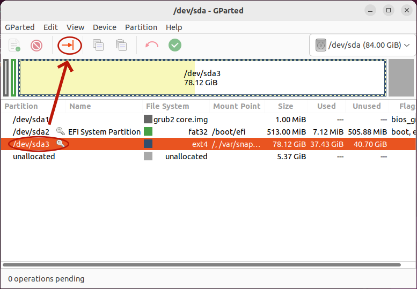417x289 pixels.
Task: Click the ext4 file system text
Action: click(x=200, y=144)
